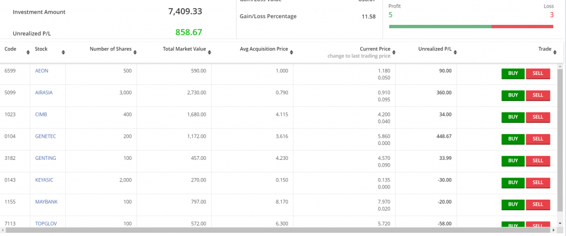566x236 pixels.
Task: Click the GENETEC unrealized P/L 448.67
Action: (444, 136)
